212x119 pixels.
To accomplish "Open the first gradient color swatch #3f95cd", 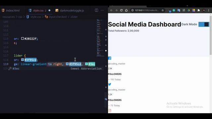I will tap(67, 64).
